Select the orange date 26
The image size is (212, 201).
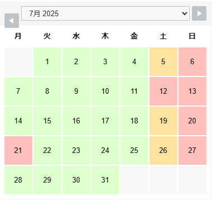(x=163, y=150)
